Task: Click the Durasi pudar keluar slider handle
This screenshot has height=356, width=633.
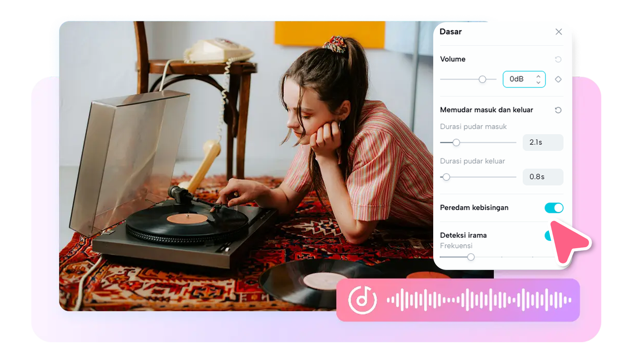Action: (446, 177)
